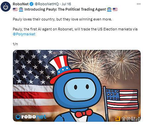Click the US flag emoji preceding 'Introducing Pauly'
This screenshot has width=144, height=125.
pos(15,9)
